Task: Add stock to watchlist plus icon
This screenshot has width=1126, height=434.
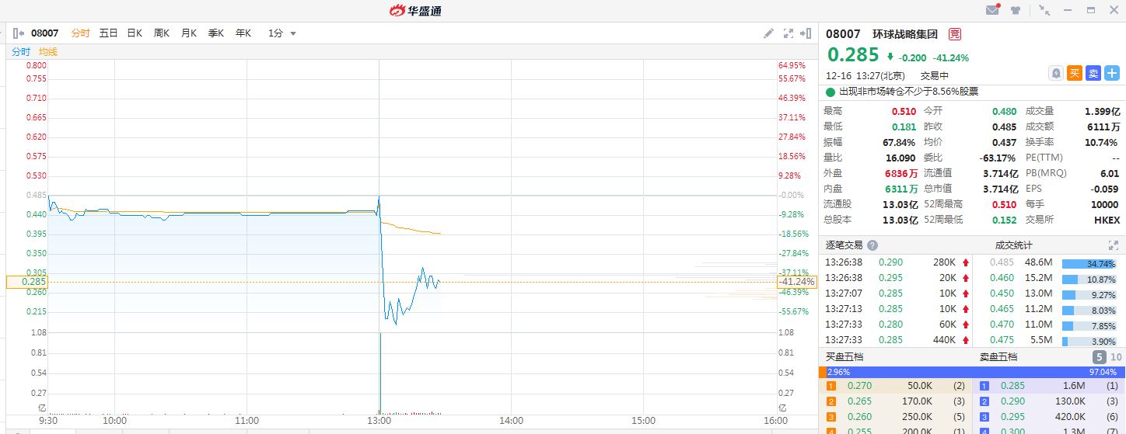Action: point(1112,73)
